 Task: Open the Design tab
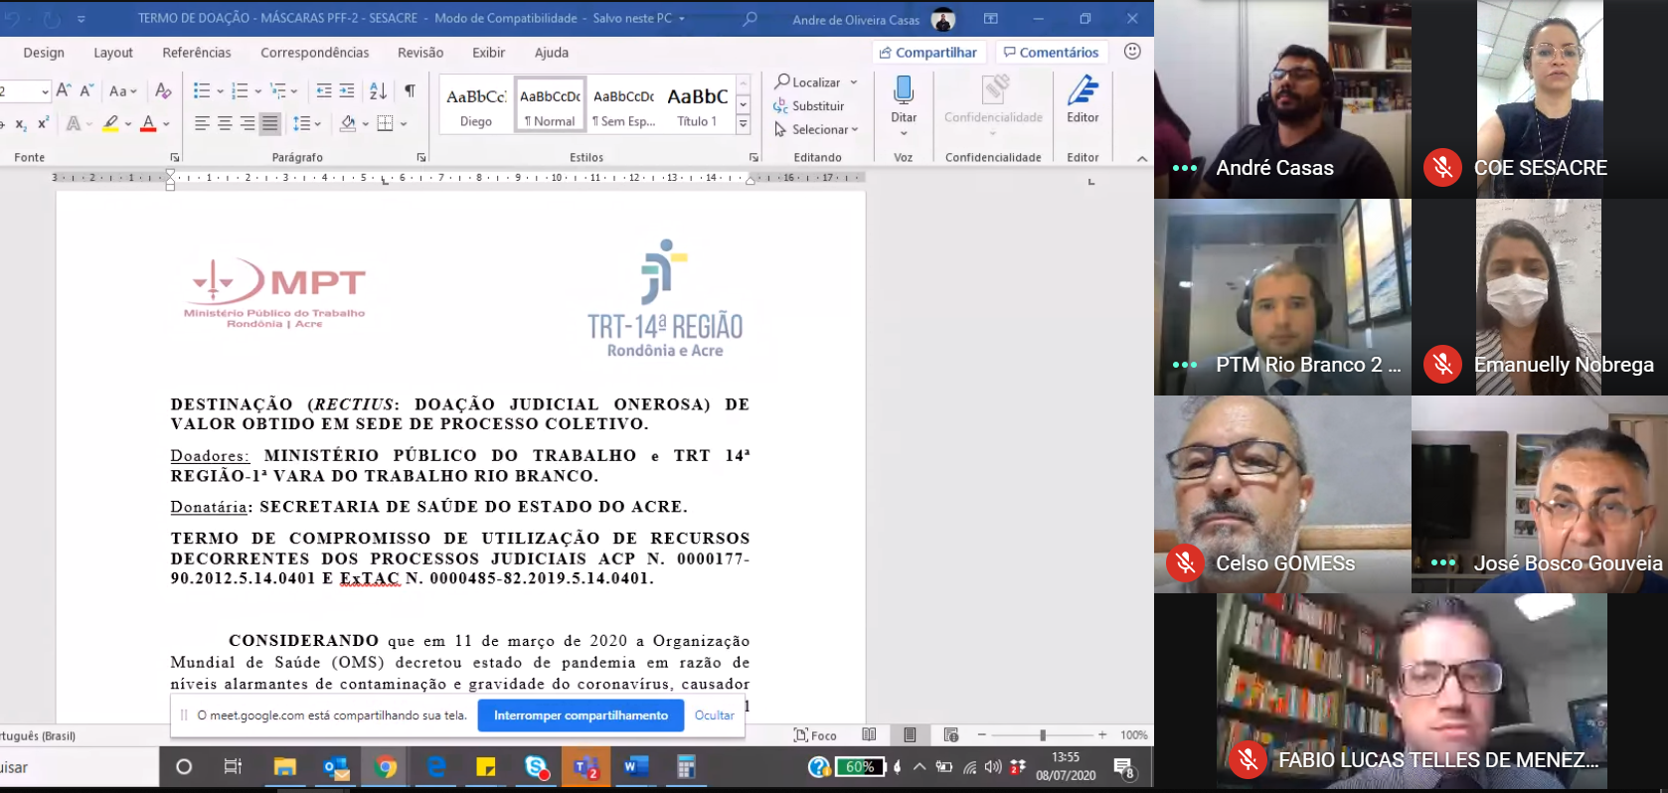(44, 53)
